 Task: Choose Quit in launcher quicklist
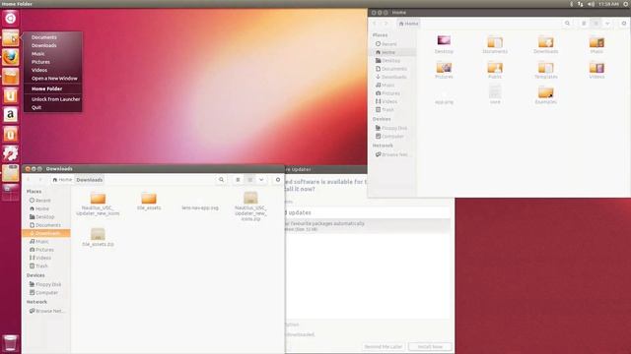[x=36, y=107]
